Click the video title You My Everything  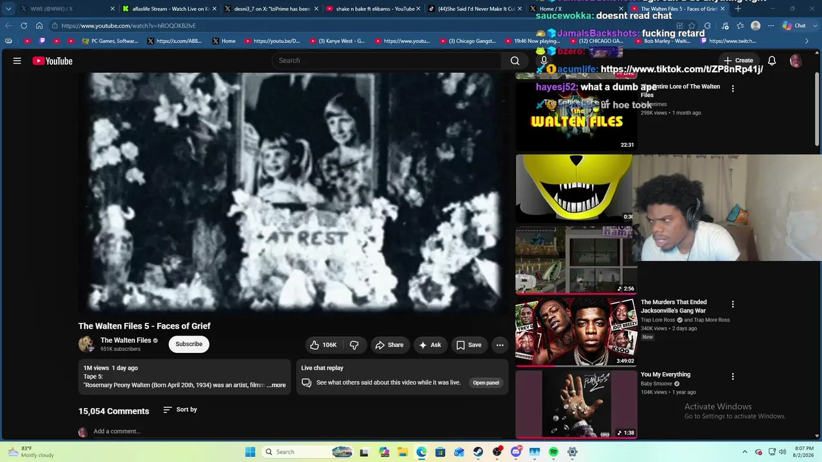665,375
